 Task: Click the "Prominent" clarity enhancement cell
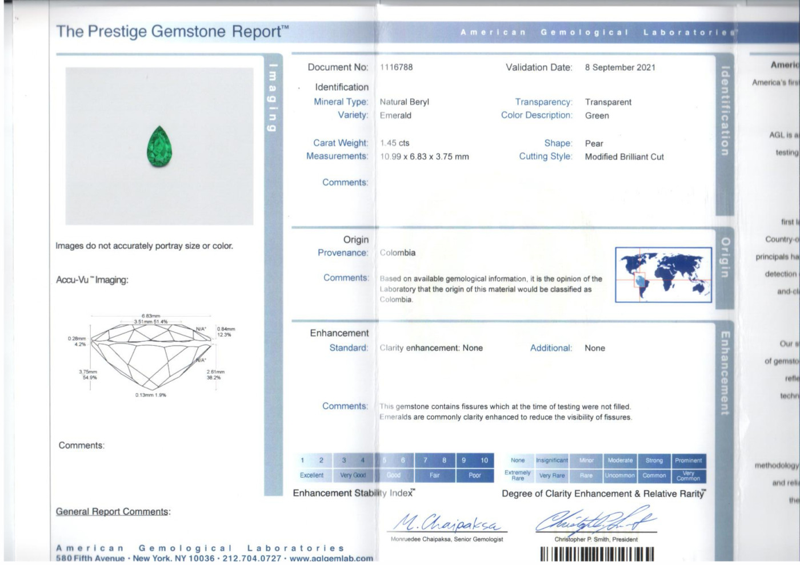coord(689,461)
